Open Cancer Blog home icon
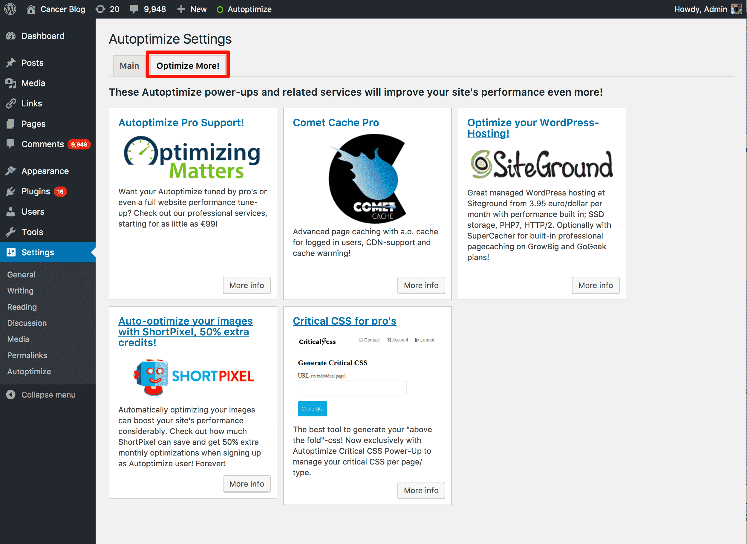Screen dimensions: 747x544 [31, 9]
